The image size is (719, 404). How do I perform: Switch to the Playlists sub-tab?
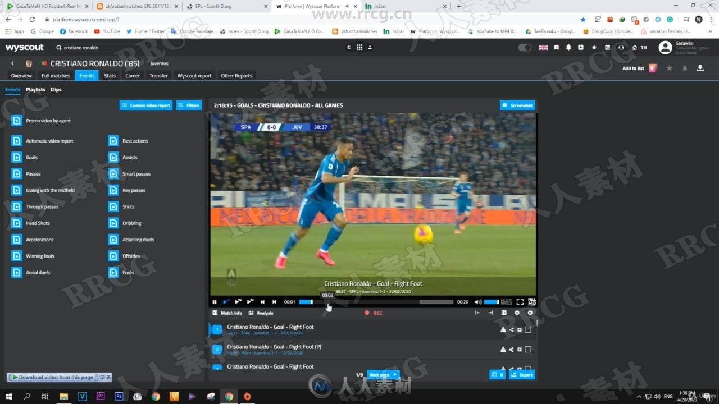tap(35, 90)
